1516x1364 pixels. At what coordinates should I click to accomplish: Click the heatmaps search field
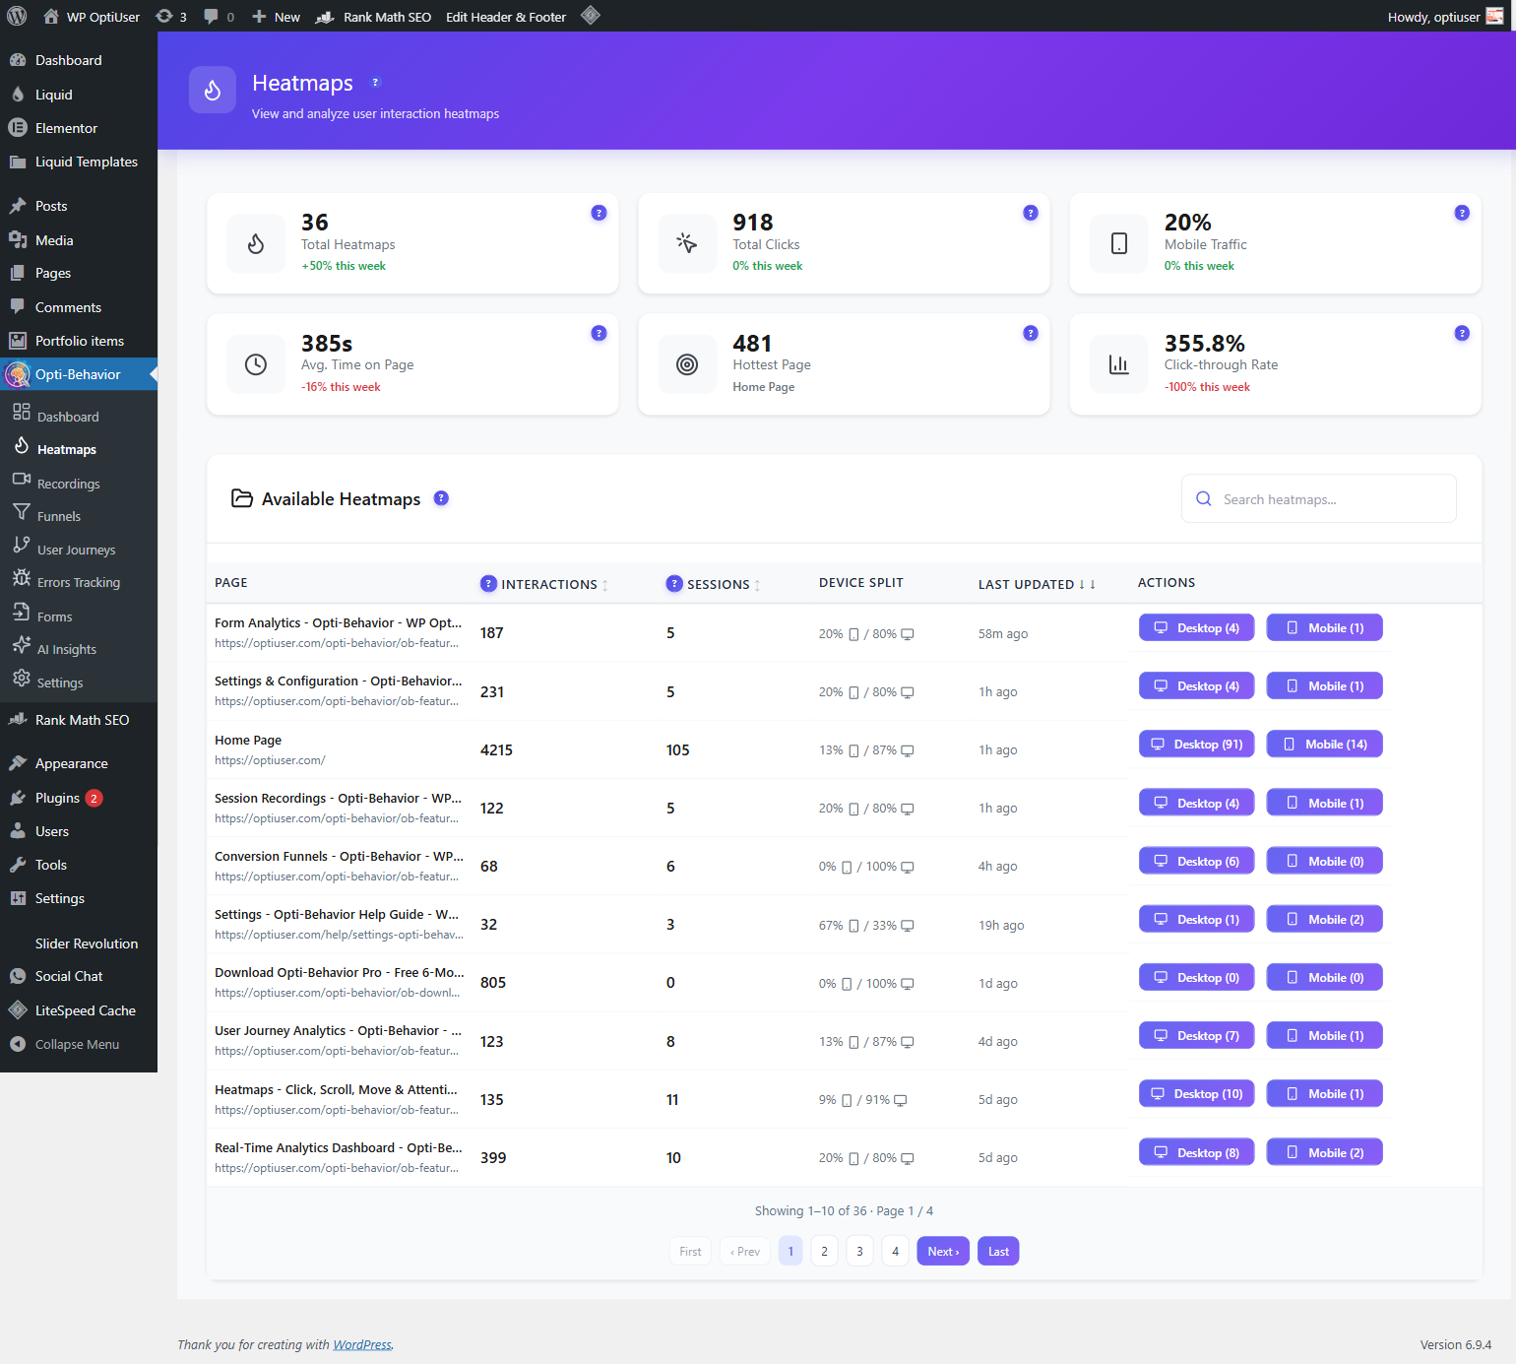click(x=1319, y=498)
